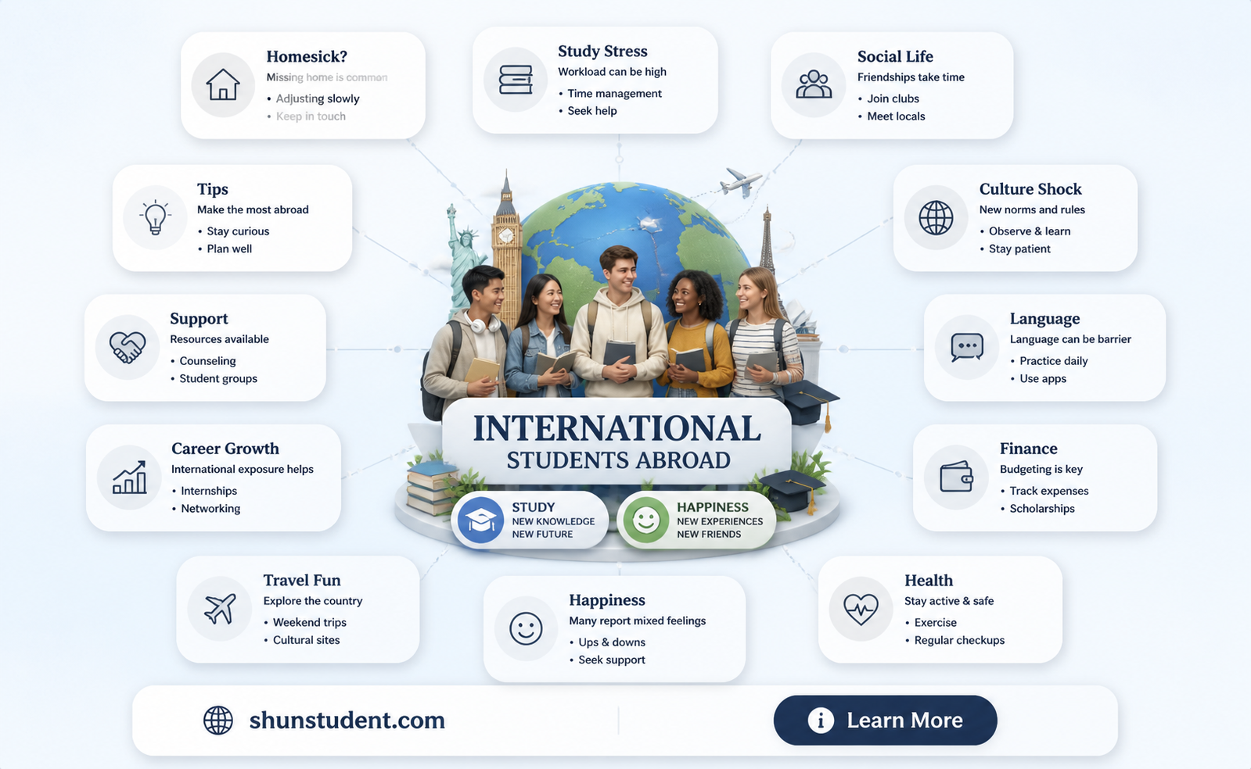Image resolution: width=1251 pixels, height=769 pixels.
Task: Click 'Internships' bullet text
Action: [209, 491]
